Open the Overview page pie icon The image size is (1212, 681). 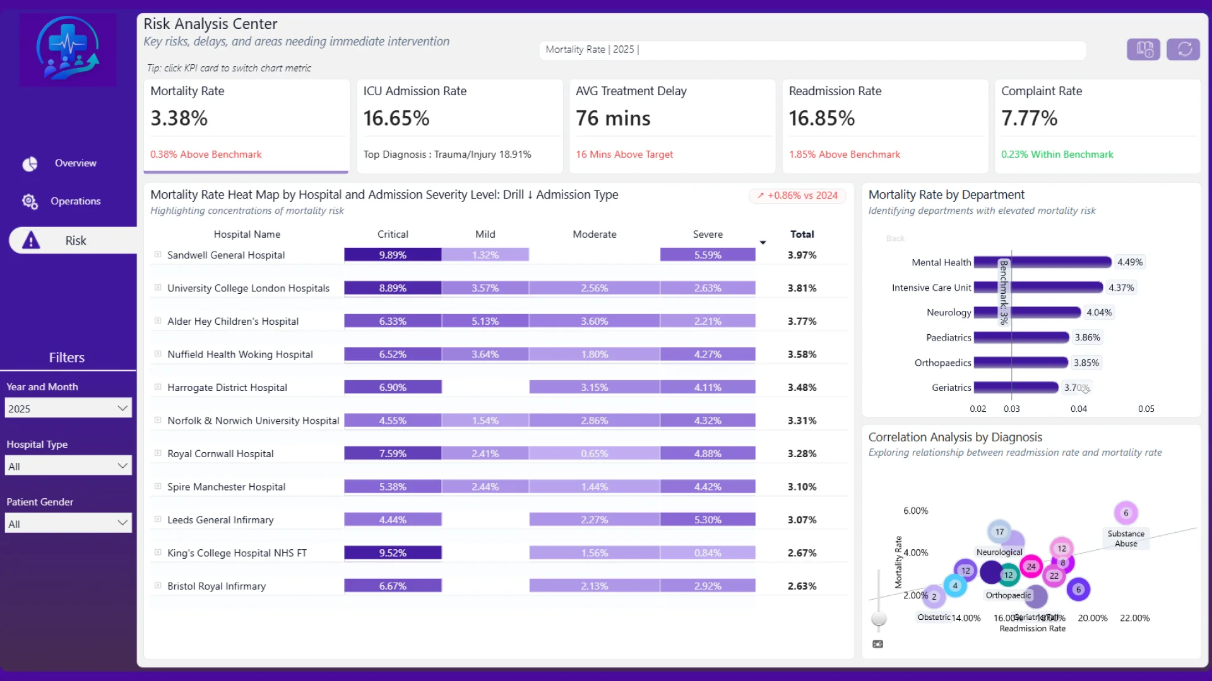click(x=30, y=164)
